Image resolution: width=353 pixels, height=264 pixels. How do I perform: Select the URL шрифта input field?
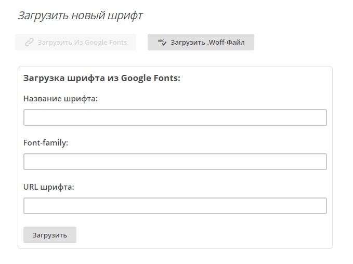pos(175,206)
